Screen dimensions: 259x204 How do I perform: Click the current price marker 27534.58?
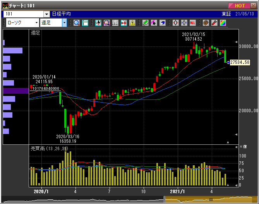(x=239, y=62)
